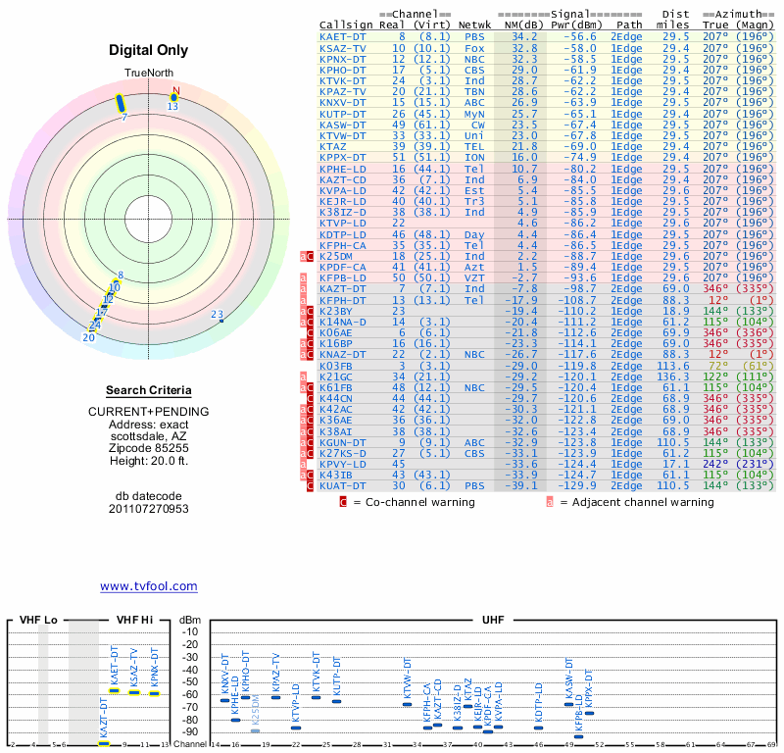Screen dimensions: 784x753
Task: Click the co-channel warning legend icon
Action: click(x=343, y=502)
